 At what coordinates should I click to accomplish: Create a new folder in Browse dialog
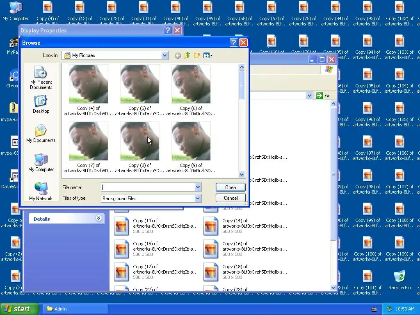coord(197,55)
